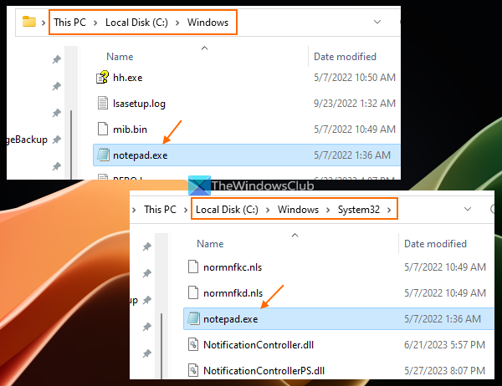Click the NotificationControllerPS.dll file icon

pyautogui.click(x=193, y=370)
